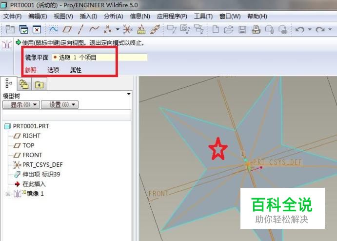
Task: Select the Datum Plane tool icon
Action: coord(67,29)
